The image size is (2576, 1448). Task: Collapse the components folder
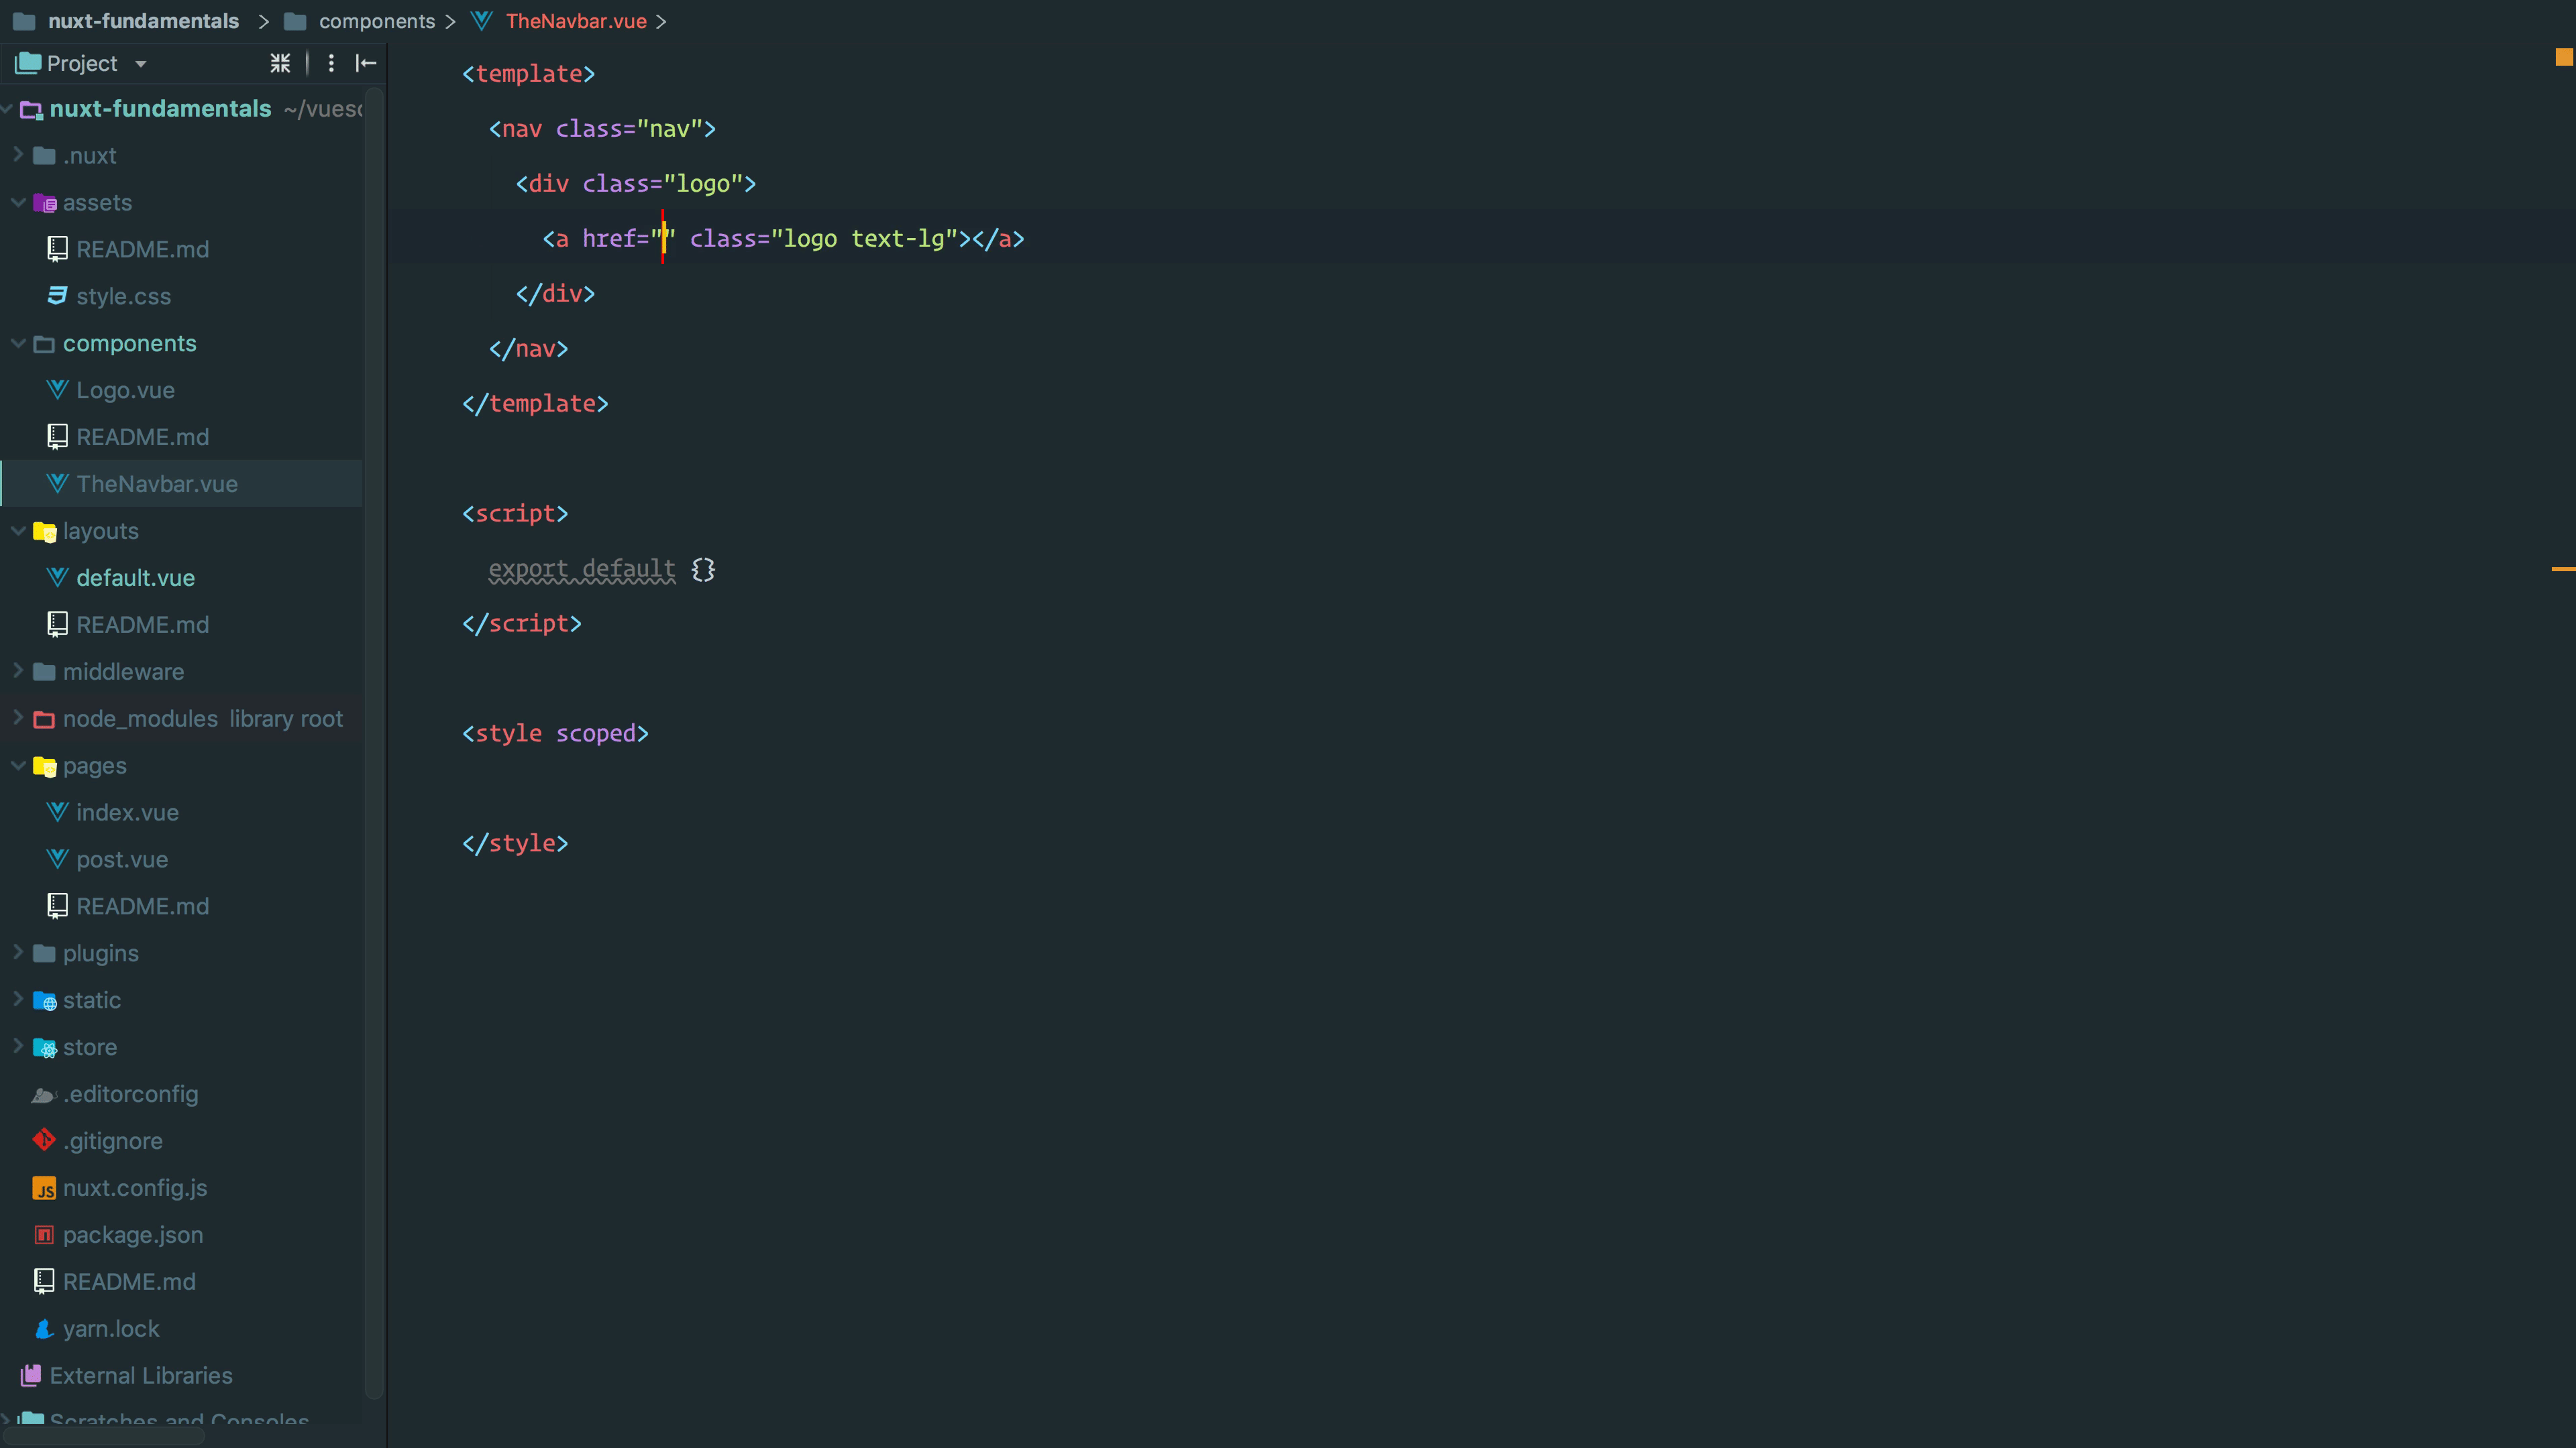tap(17, 343)
